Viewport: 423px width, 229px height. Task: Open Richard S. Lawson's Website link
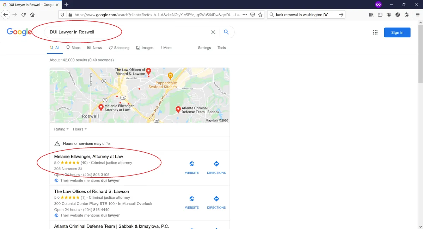(x=192, y=203)
